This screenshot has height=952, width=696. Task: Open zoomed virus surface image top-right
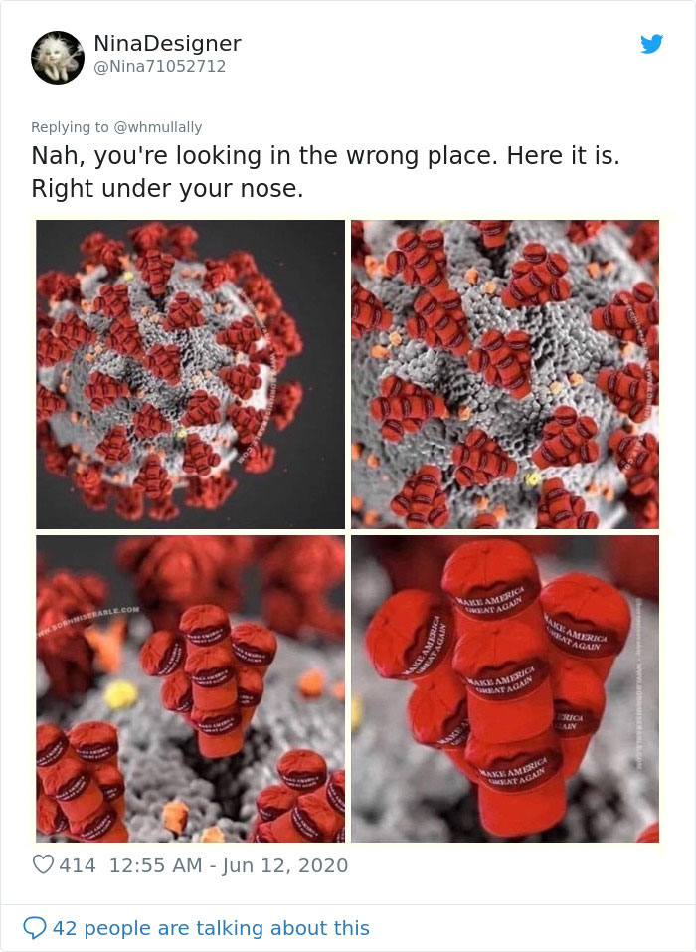pos(505,374)
